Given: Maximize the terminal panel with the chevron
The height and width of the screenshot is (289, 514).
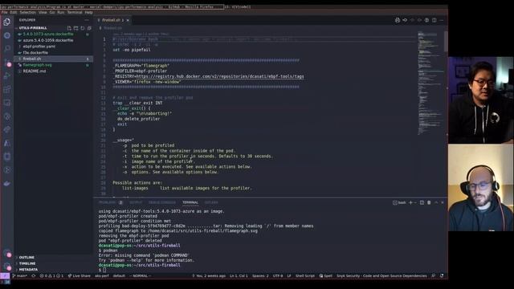Looking at the screenshot, I should [x=436, y=203].
